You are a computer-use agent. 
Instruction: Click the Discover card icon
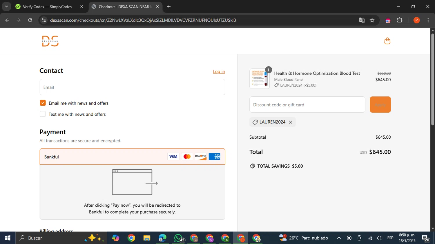(x=201, y=157)
